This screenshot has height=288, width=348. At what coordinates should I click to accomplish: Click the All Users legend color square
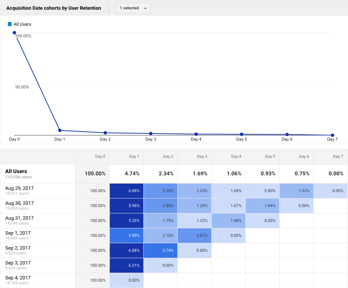[10, 24]
